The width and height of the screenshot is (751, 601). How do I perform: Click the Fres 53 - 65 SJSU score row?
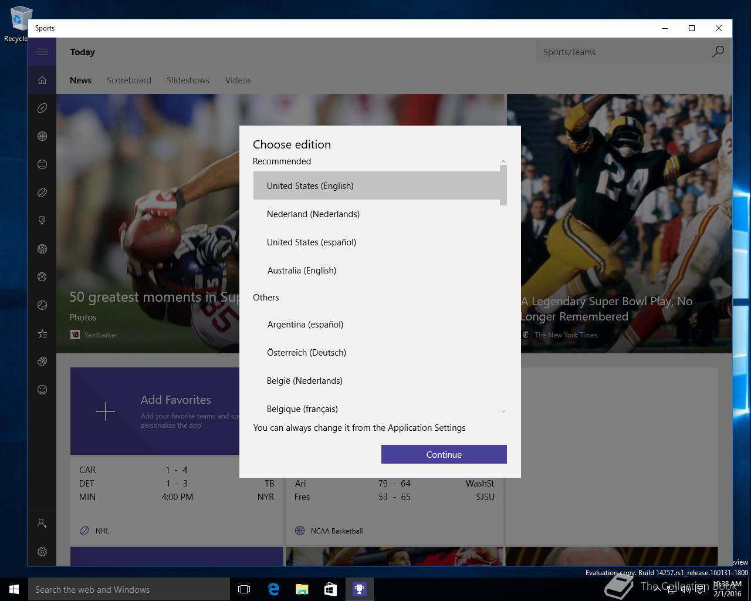click(x=394, y=497)
